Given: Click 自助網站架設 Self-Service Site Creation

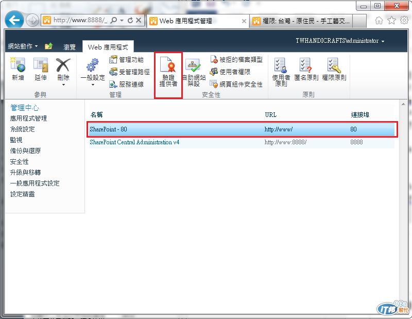Looking at the screenshot, I should [x=194, y=73].
